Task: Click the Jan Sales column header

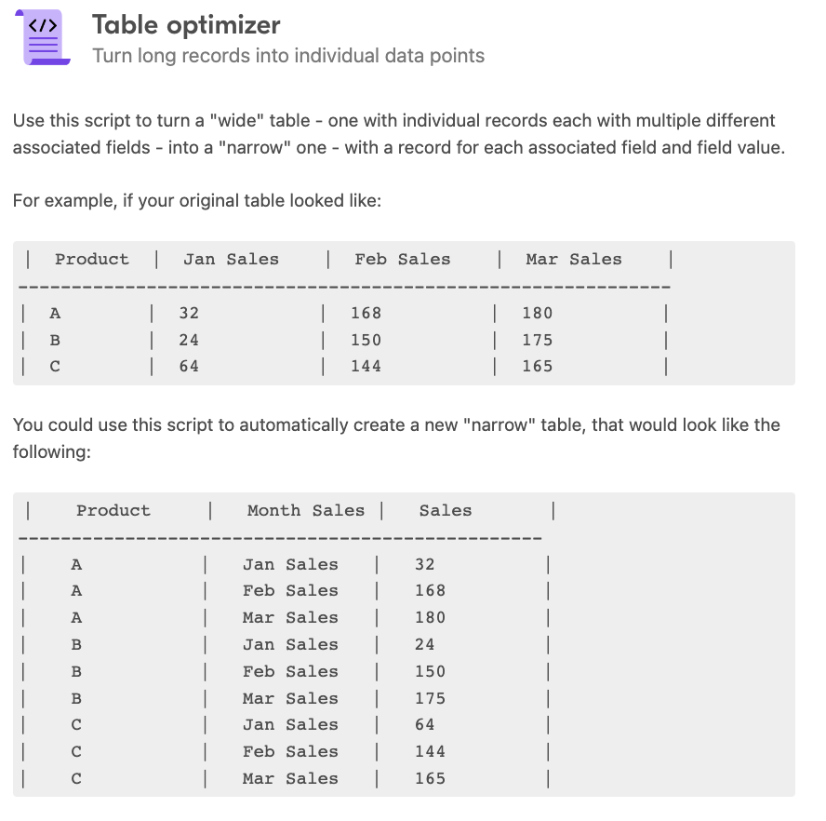Action: [231, 259]
